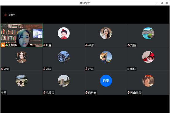Click 李茜's scenic overlook avatar
170x113 pixels.
click(22, 81)
